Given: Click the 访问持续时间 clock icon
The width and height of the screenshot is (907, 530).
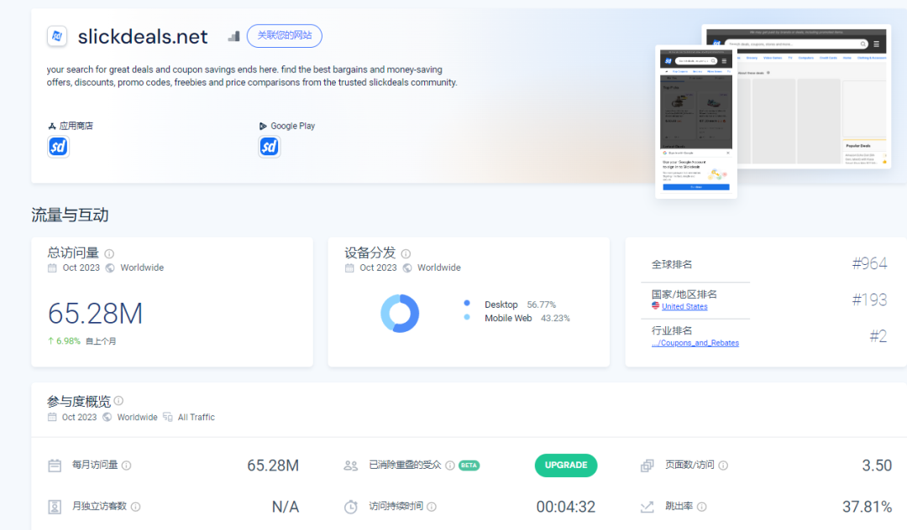Looking at the screenshot, I should point(350,507).
